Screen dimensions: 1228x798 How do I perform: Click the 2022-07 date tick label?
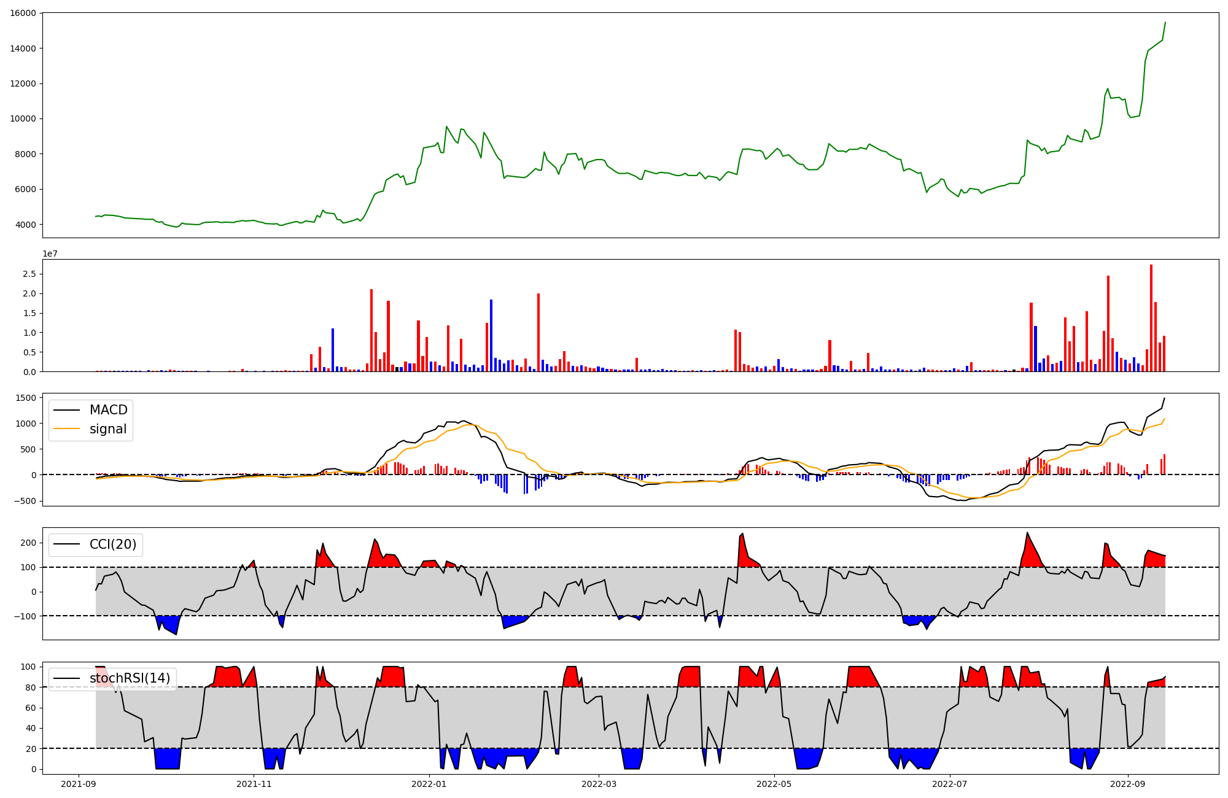click(x=949, y=784)
